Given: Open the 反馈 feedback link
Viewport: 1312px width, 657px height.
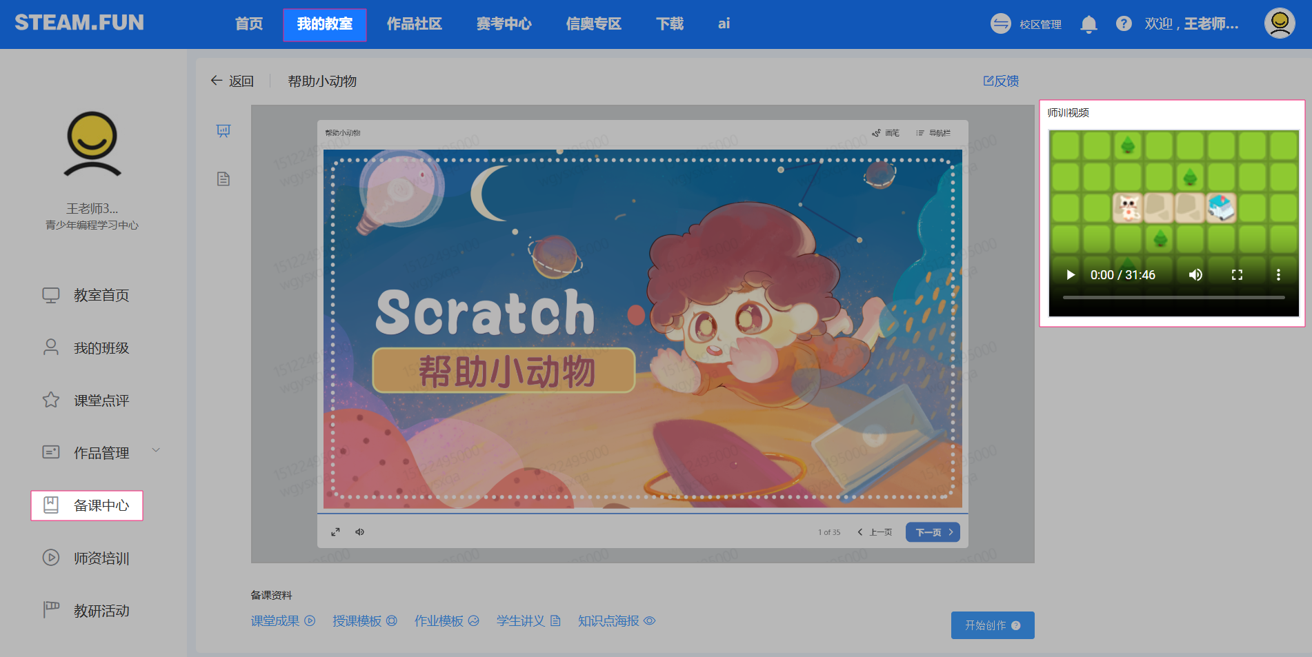Looking at the screenshot, I should tap(1001, 81).
